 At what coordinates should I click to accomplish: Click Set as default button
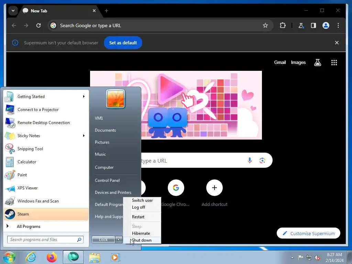tap(123, 43)
